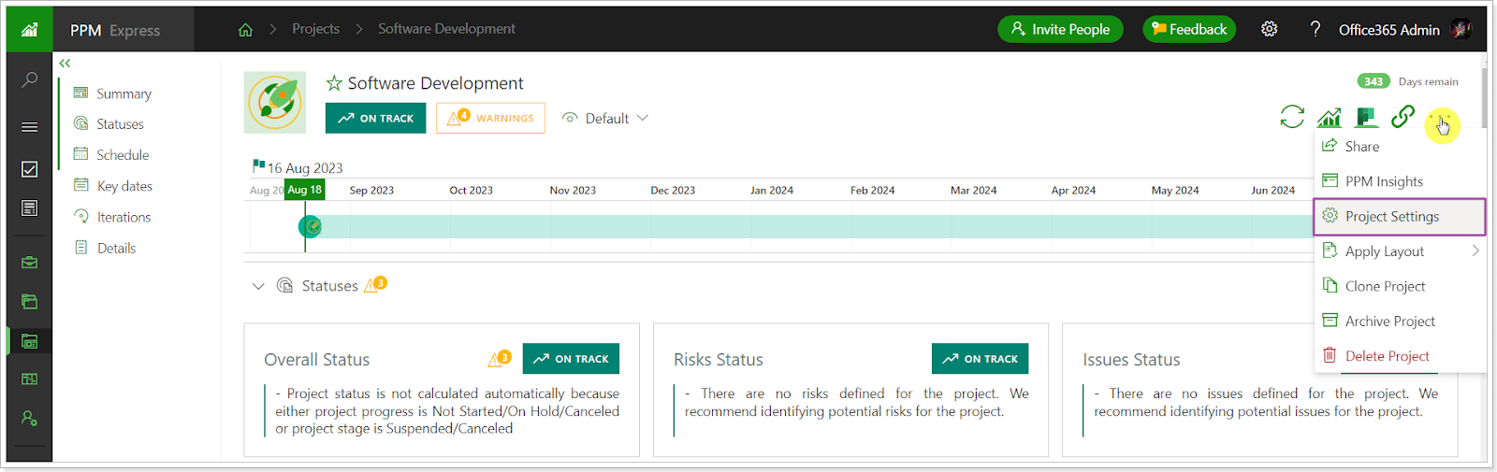Viewport: 1497px width, 472px height.
Task: Select Project Settings in the menu
Action: (x=1400, y=216)
